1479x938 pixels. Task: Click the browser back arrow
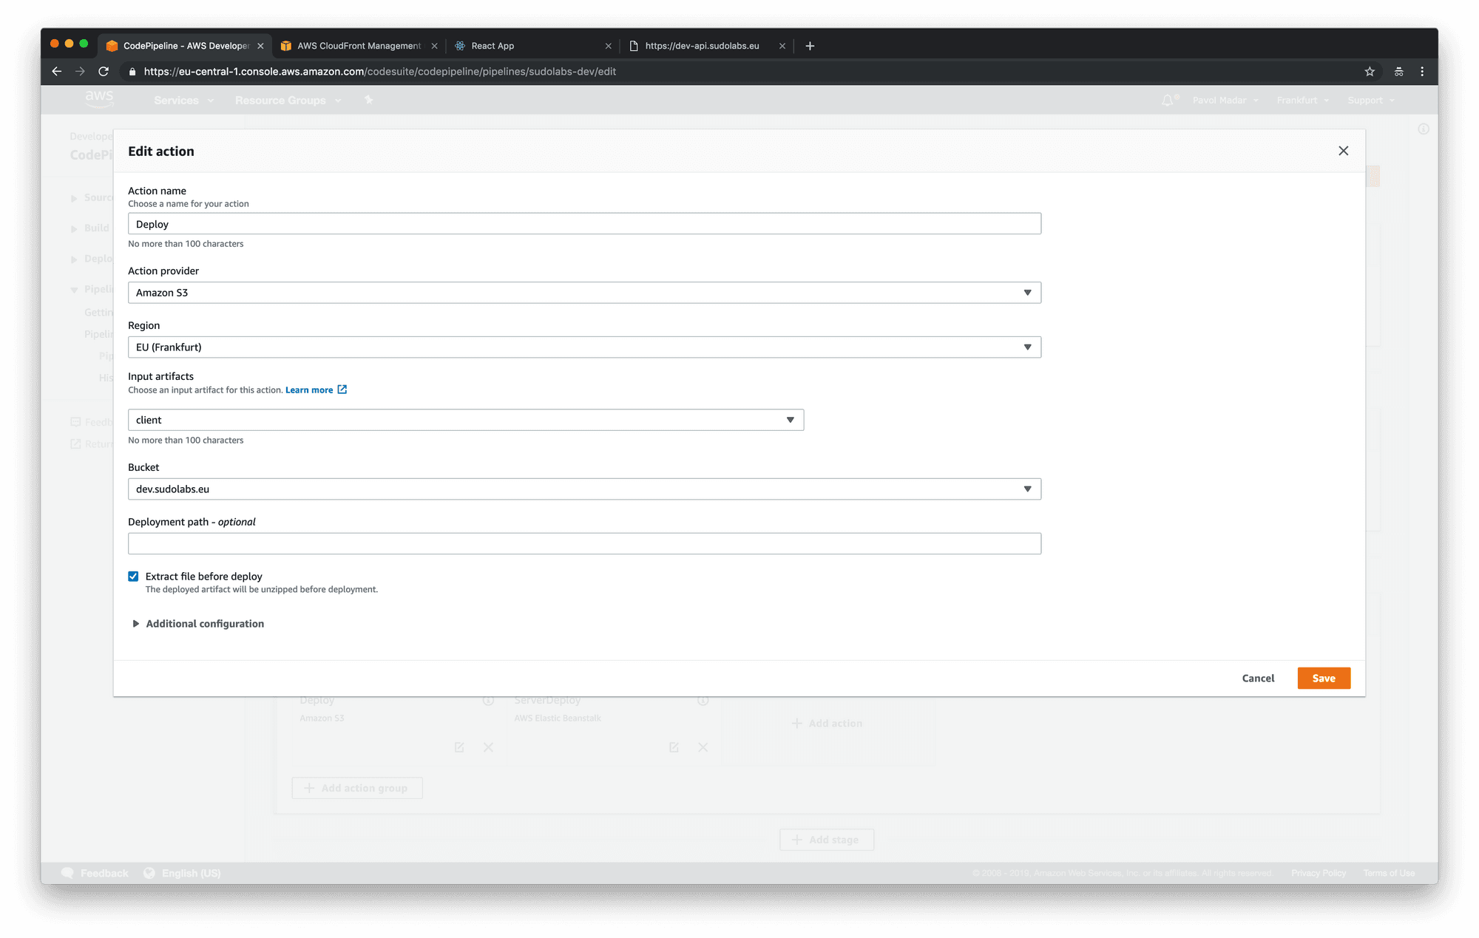tap(57, 72)
